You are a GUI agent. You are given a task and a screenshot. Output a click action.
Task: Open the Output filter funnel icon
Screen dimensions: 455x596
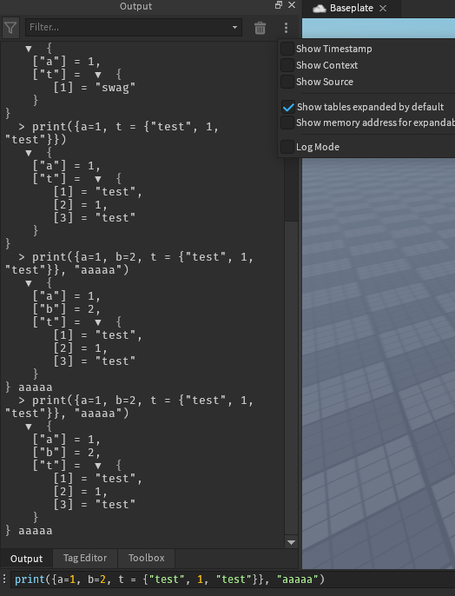[10, 28]
